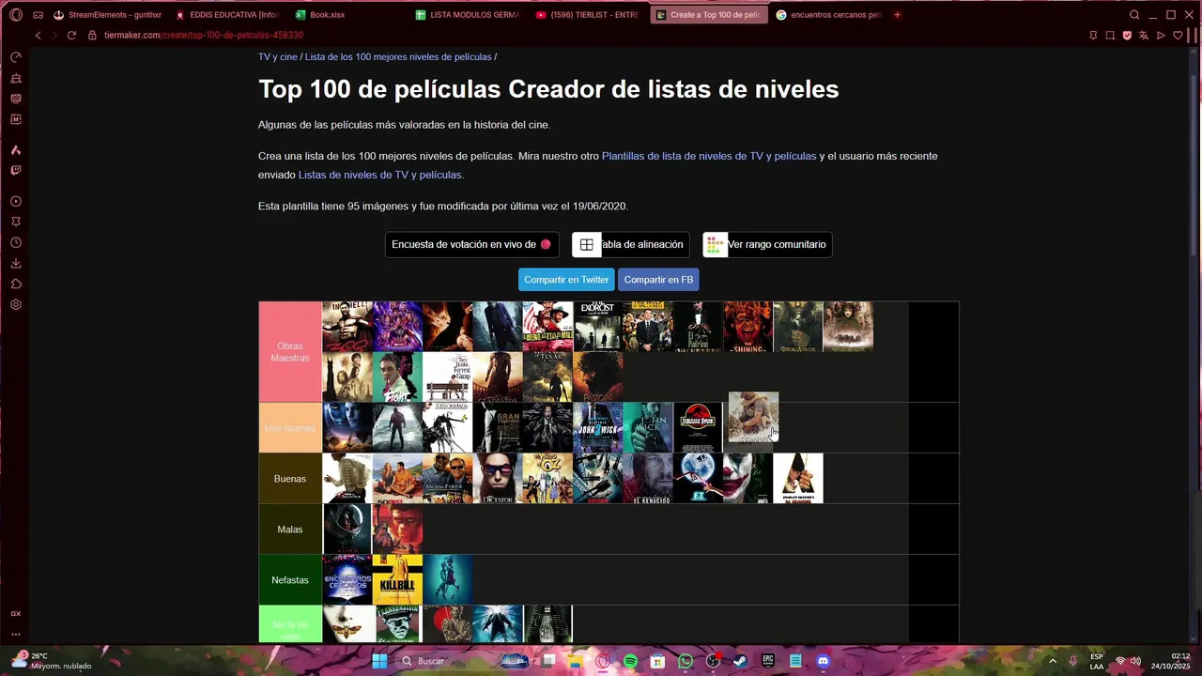Select the Forrest Gump poster thumbnail

click(x=447, y=376)
